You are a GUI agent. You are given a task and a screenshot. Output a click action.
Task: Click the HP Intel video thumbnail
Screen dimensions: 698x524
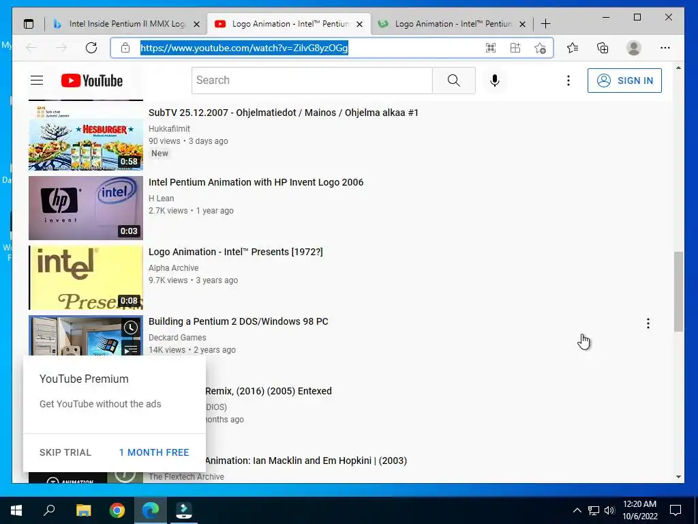(x=85, y=208)
